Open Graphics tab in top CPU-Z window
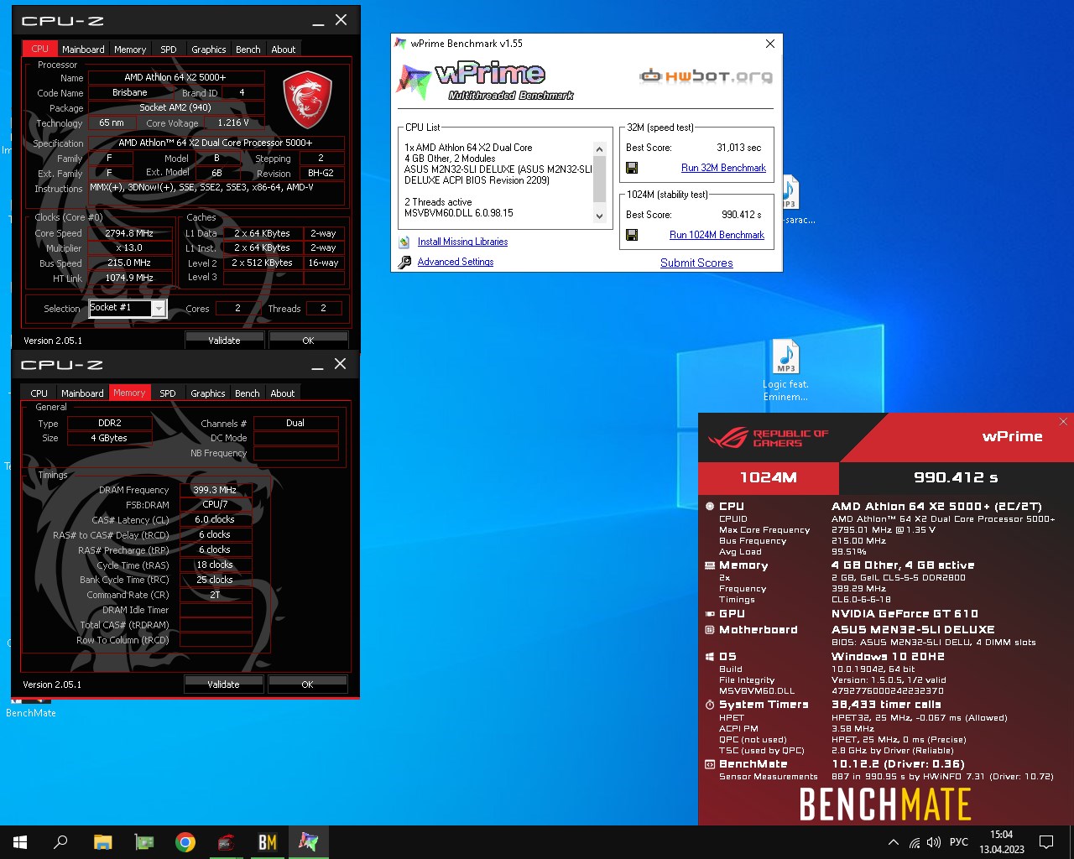Viewport: 1074px width, 859px height. (209, 49)
